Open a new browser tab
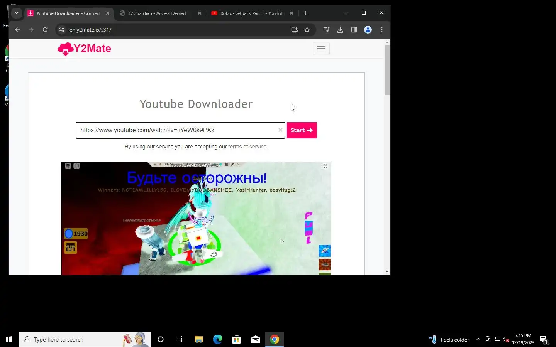Viewport: 556px width, 347px height. 305,13
